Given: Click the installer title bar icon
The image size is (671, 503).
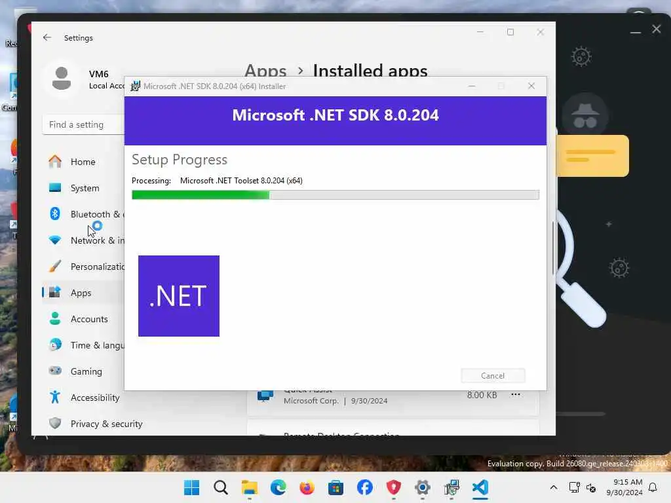Looking at the screenshot, I should click(x=135, y=86).
